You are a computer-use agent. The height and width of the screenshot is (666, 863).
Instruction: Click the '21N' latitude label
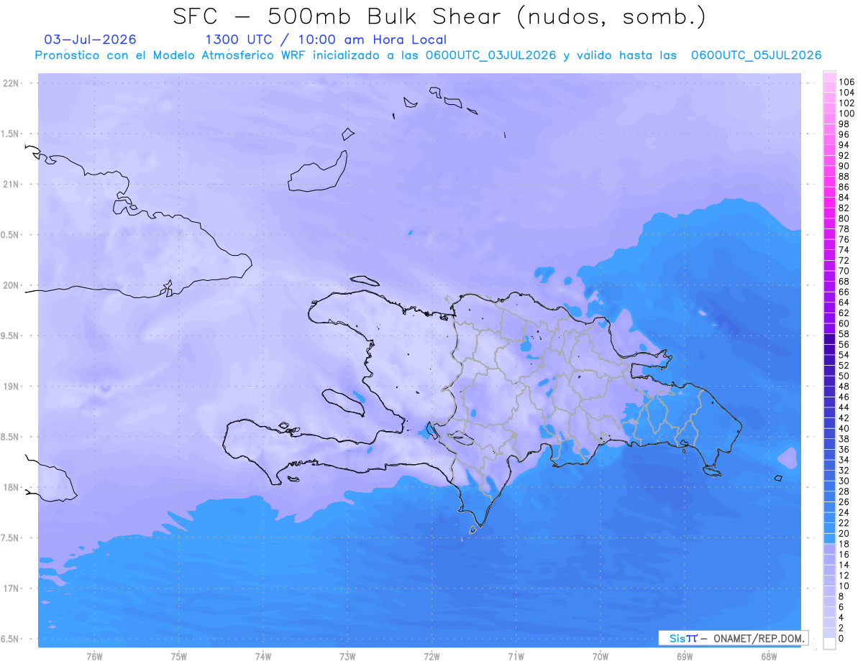11,184
